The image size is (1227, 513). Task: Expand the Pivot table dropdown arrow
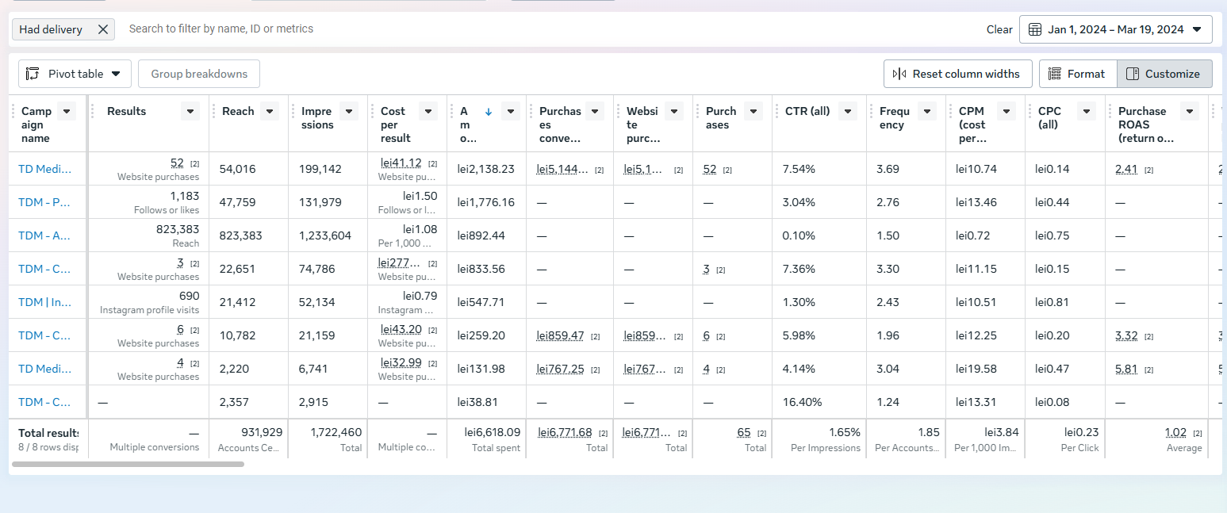pos(116,74)
